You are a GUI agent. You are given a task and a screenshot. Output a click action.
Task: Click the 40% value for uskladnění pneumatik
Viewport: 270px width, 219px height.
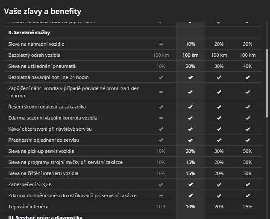click(247, 67)
